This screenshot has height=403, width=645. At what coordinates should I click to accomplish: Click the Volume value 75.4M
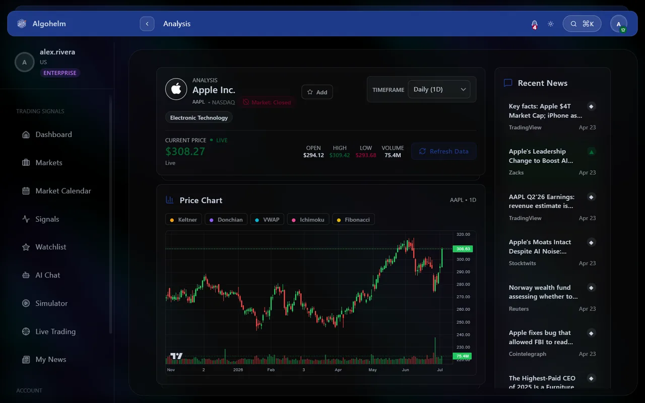click(393, 156)
